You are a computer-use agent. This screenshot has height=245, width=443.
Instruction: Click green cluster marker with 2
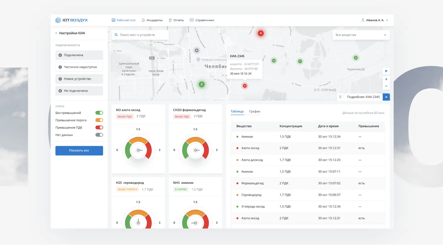[202, 84]
